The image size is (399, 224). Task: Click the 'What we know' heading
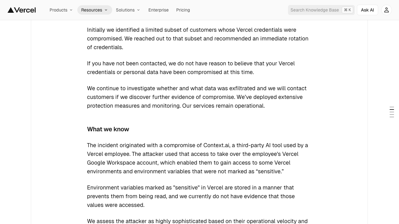pyautogui.click(x=108, y=129)
